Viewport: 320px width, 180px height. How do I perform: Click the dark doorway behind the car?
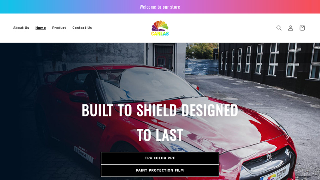[164, 57]
